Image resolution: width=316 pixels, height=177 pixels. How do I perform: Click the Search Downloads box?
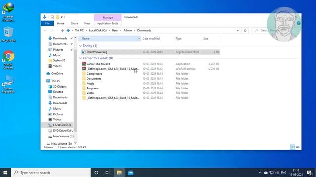pyautogui.click(x=276, y=30)
